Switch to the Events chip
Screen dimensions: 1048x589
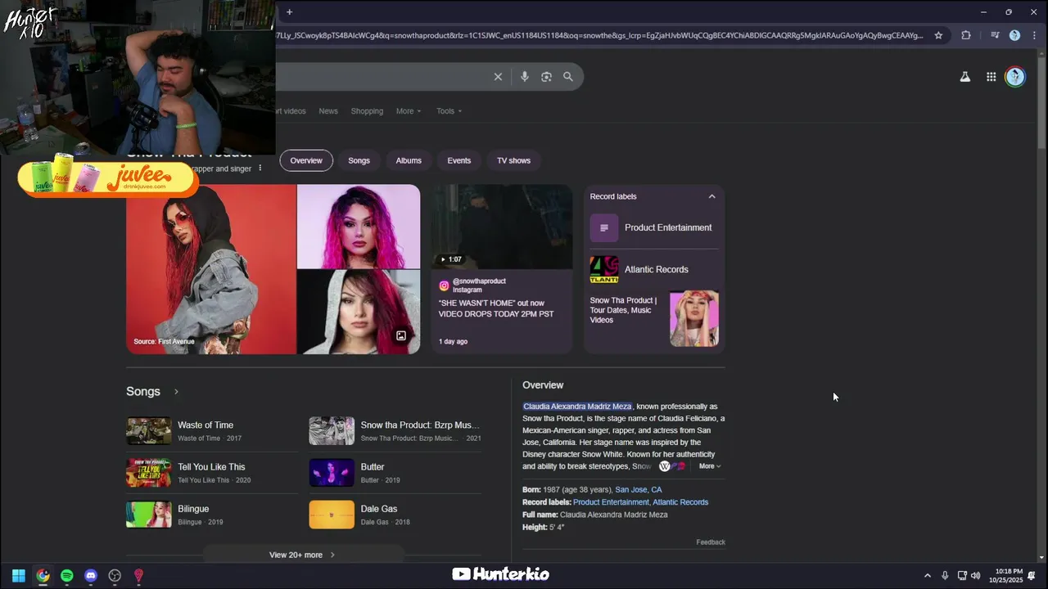[458, 160]
